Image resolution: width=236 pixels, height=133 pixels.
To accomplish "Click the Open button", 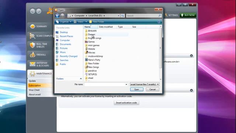I will click(137, 89).
